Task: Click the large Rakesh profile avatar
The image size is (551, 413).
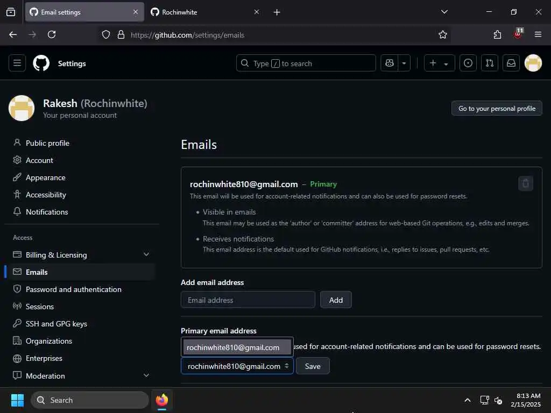Action: [22, 108]
